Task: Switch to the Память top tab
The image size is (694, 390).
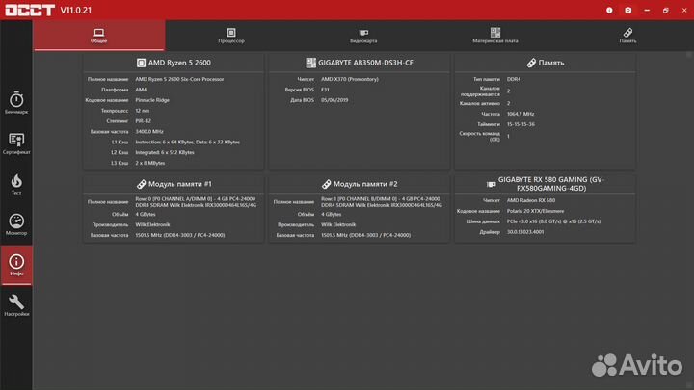Action: [x=627, y=36]
